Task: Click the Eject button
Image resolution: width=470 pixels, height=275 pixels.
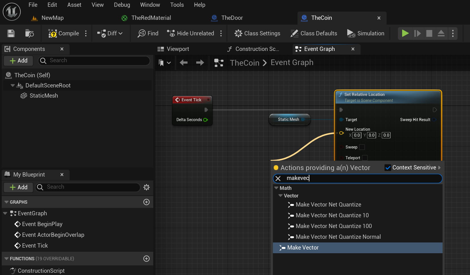Action: pyautogui.click(x=441, y=33)
